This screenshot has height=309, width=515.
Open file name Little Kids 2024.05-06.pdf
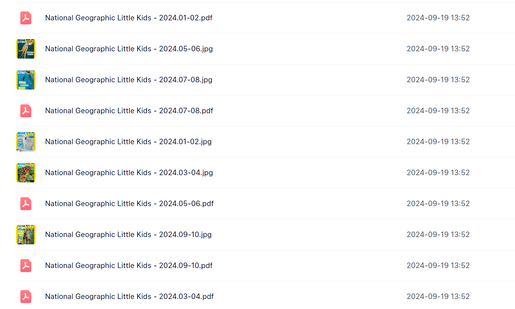[x=129, y=204]
